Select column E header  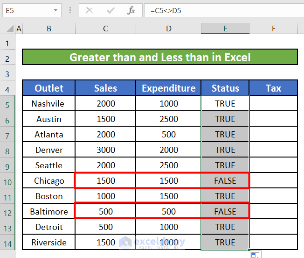(225, 29)
